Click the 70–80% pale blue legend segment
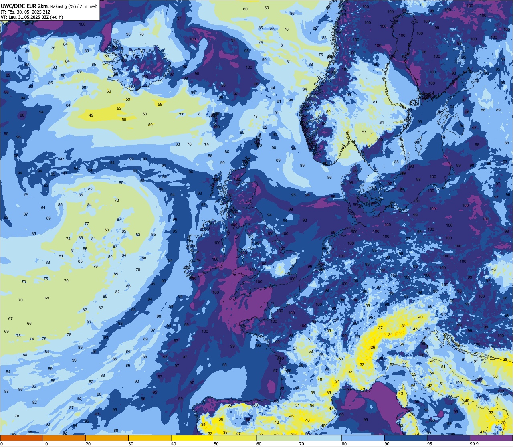The image size is (513, 447). 320,438
